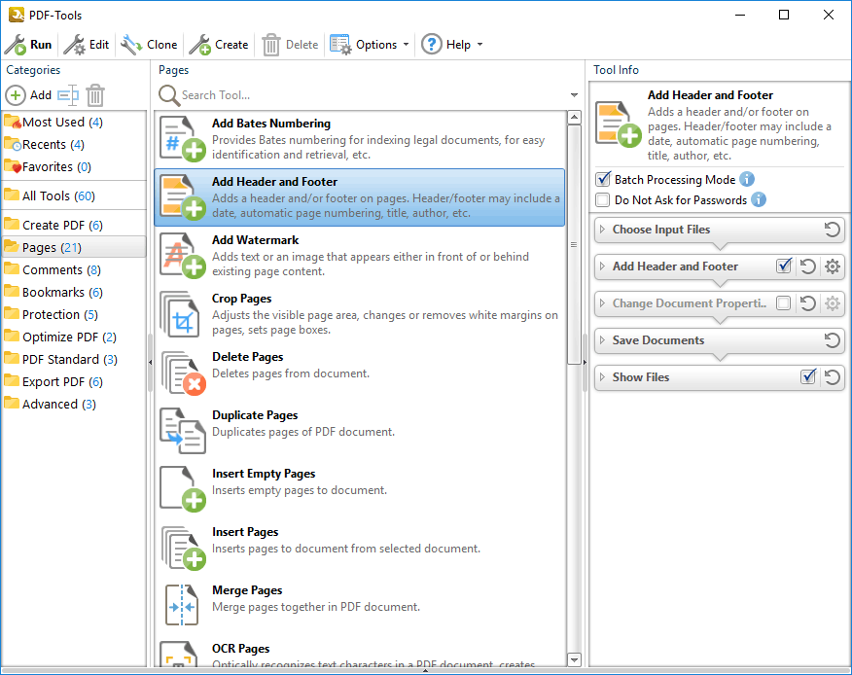Open the Protection category

[74, 315]
